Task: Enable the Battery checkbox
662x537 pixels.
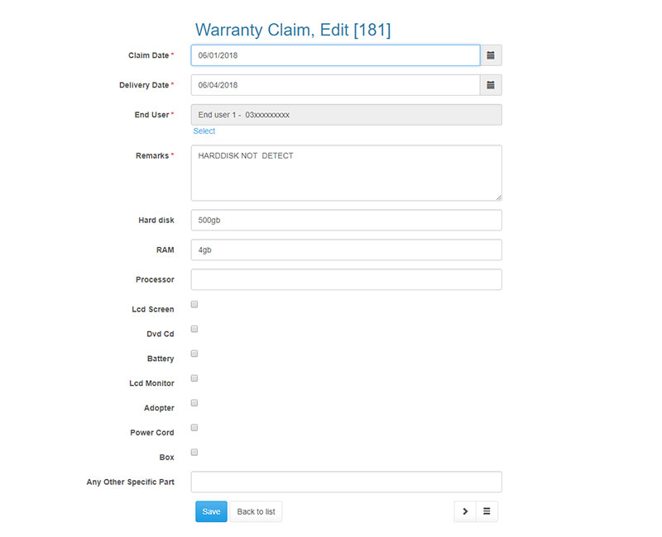Action: point(194,354)
